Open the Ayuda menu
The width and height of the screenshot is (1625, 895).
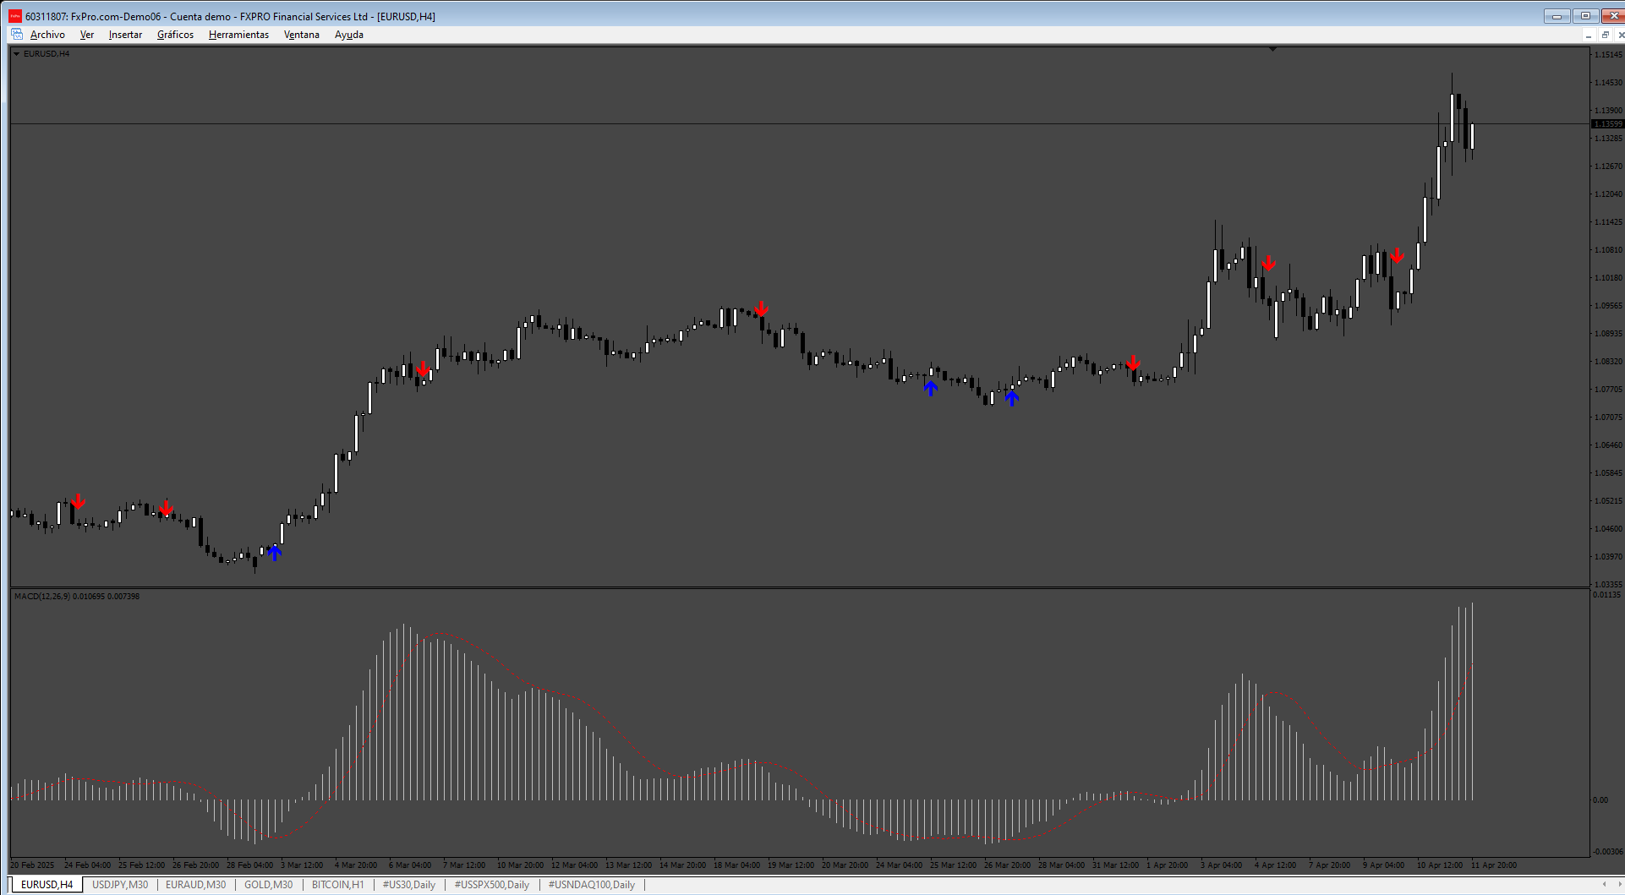coord(349,35)
